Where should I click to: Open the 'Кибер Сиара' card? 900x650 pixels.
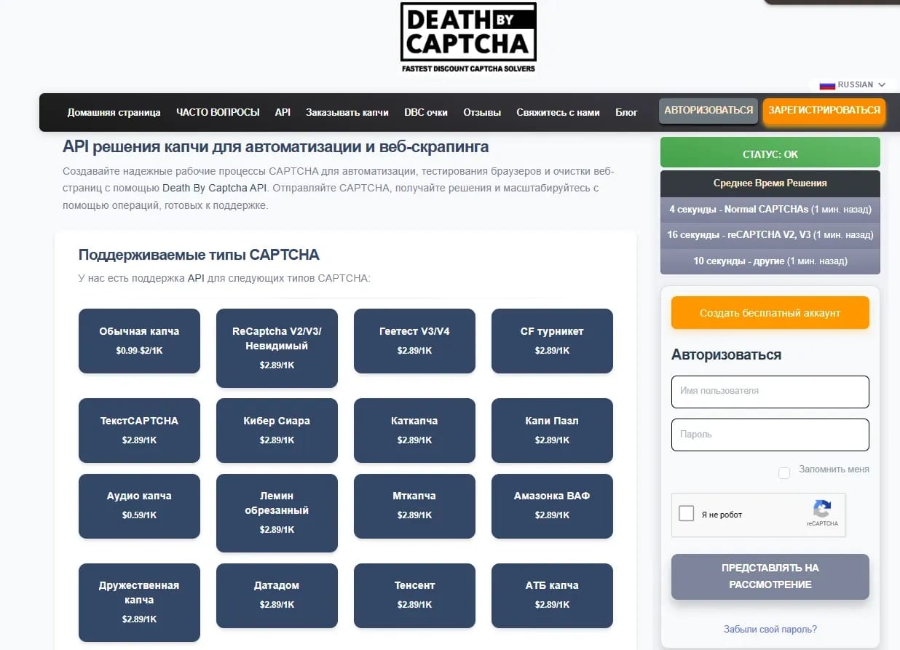click(x=277, y=430)
